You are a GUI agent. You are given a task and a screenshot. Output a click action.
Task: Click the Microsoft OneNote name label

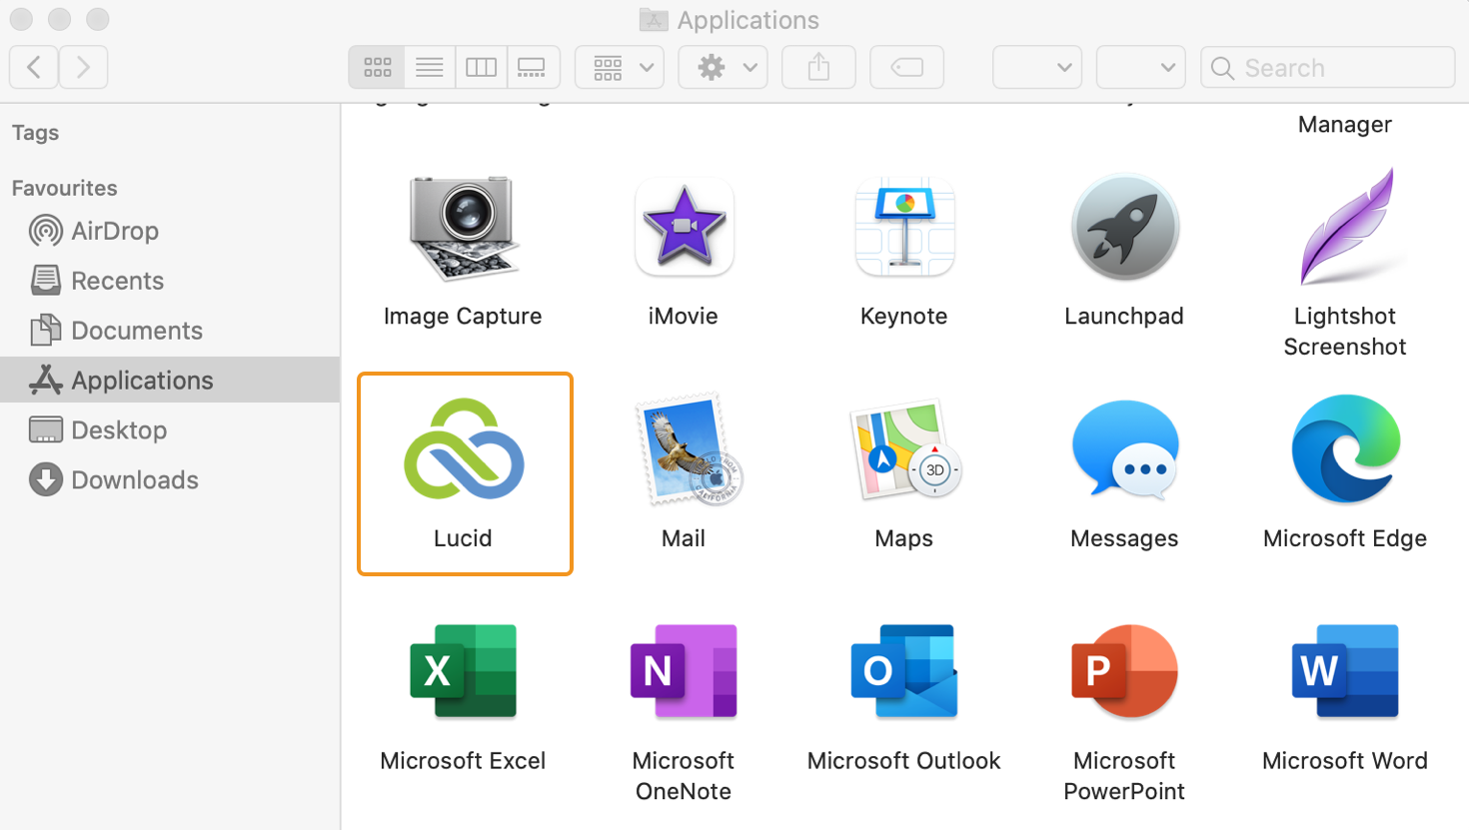[684, 776]
